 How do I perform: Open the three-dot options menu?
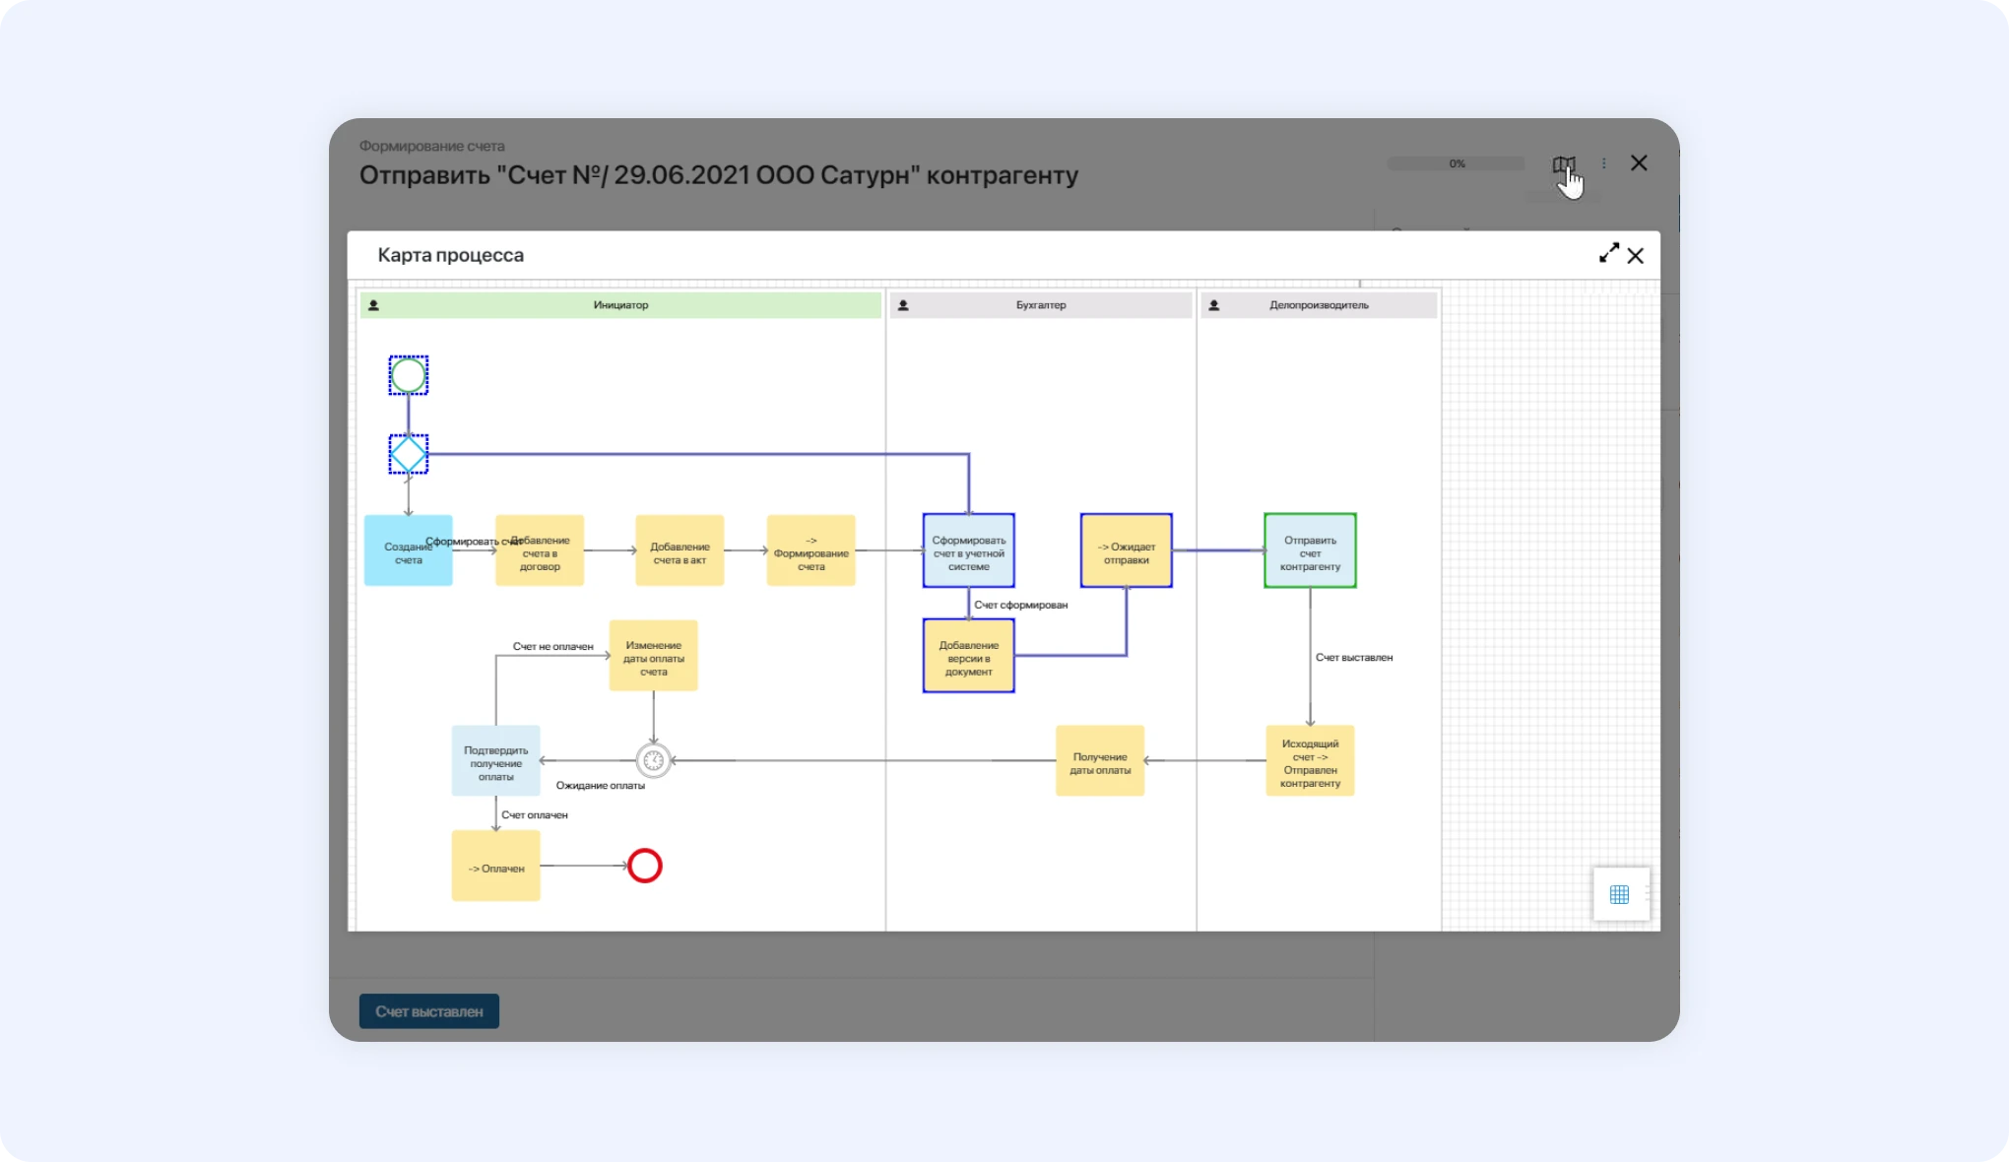[1603, 163]
